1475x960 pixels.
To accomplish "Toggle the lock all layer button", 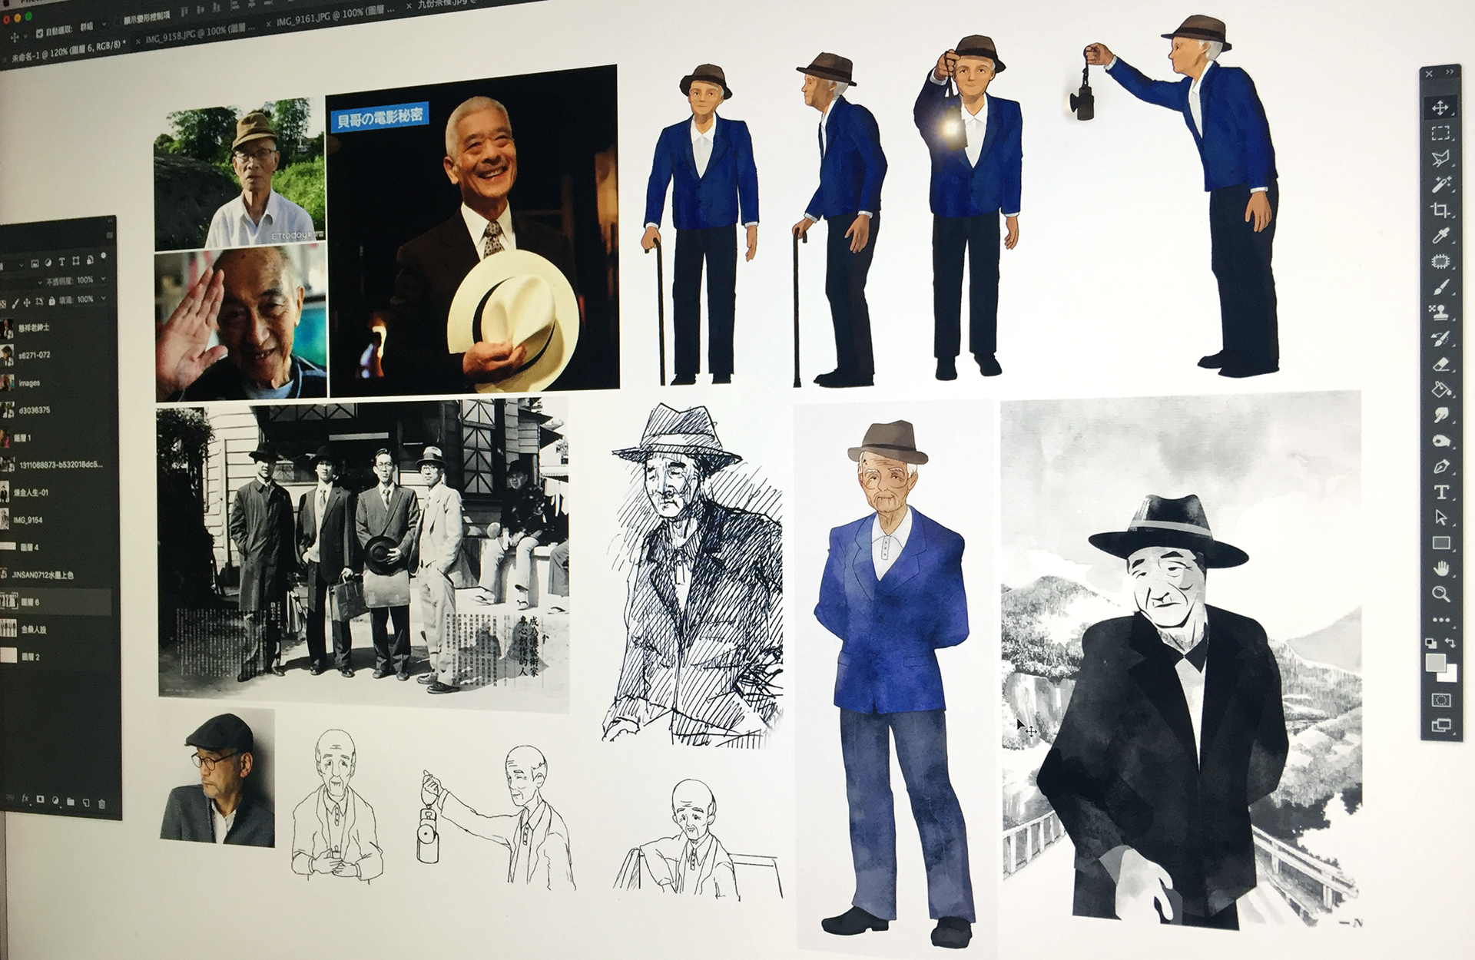I will pos(54,302).
